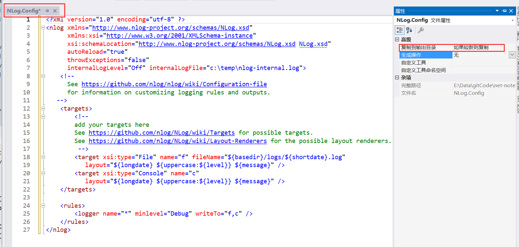This screenshot has height=247, width=519.
Task: Place cursor on throwExceptions="false" attribute
Action: point(108,60)
